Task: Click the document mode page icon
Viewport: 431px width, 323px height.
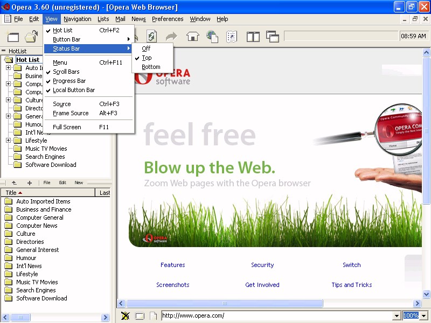Action: tap(154, 316)
